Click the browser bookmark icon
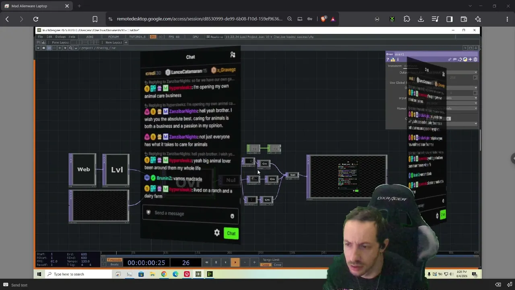 (x=95, y=19)
